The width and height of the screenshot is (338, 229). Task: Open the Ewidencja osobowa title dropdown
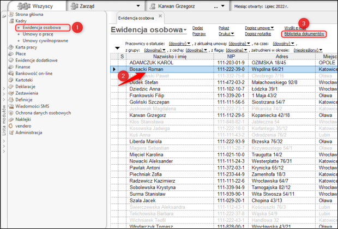(x=186, y=30)
